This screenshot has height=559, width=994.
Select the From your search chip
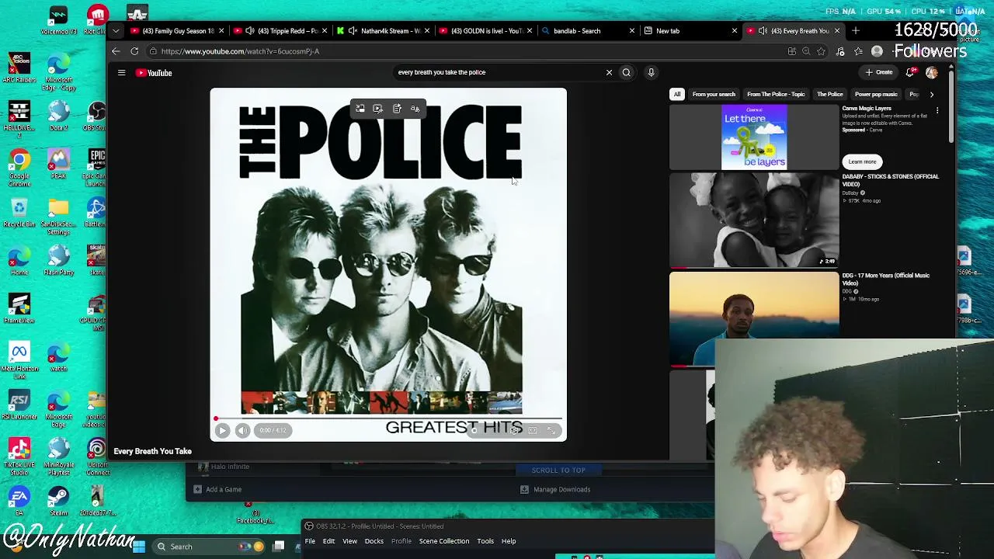(x=714, y=94)
